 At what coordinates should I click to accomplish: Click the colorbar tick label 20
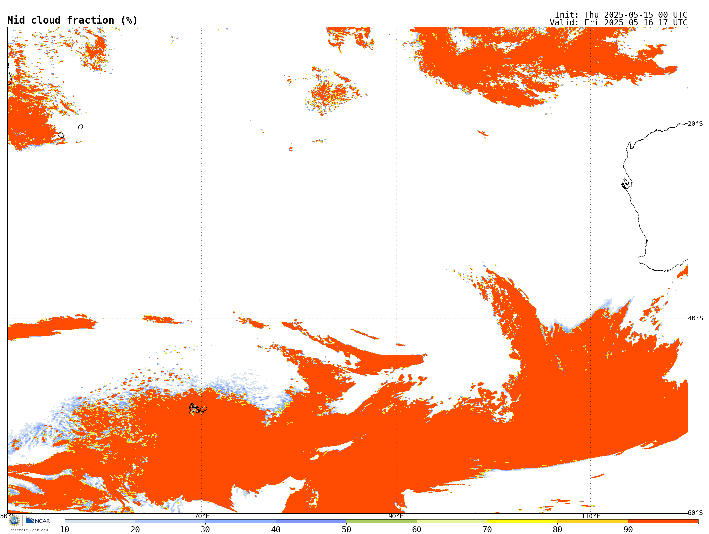tap(135, 530)
